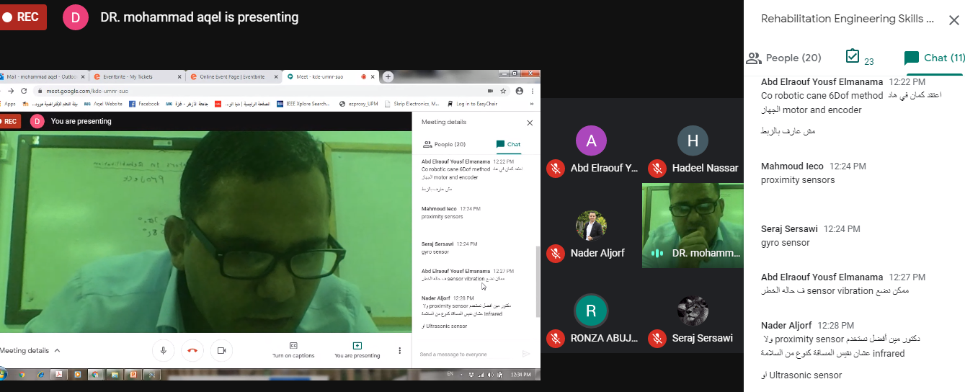Open a new browser tab with plus button
965x392 pixels.
388,76
